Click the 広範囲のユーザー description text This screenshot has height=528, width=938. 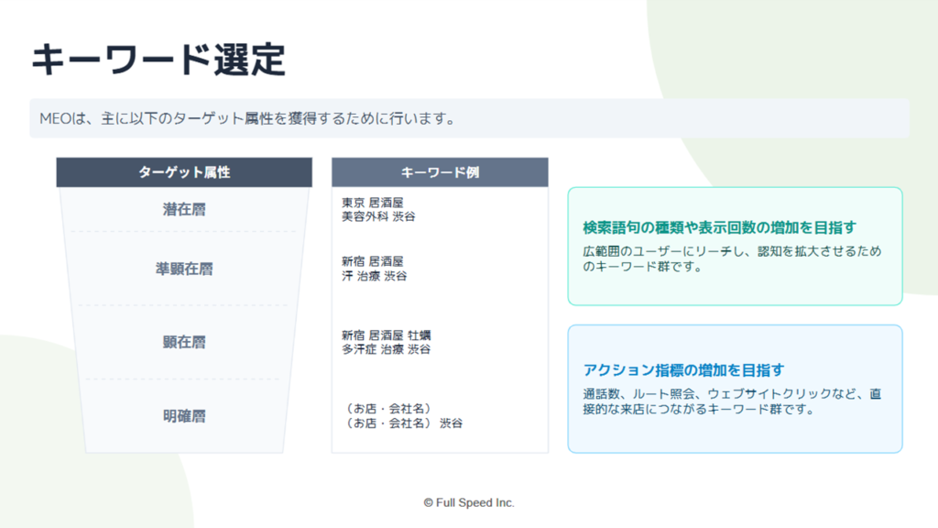[x=732, y=258]
